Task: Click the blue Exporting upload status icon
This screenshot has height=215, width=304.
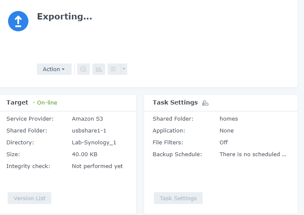Action: 18,21
